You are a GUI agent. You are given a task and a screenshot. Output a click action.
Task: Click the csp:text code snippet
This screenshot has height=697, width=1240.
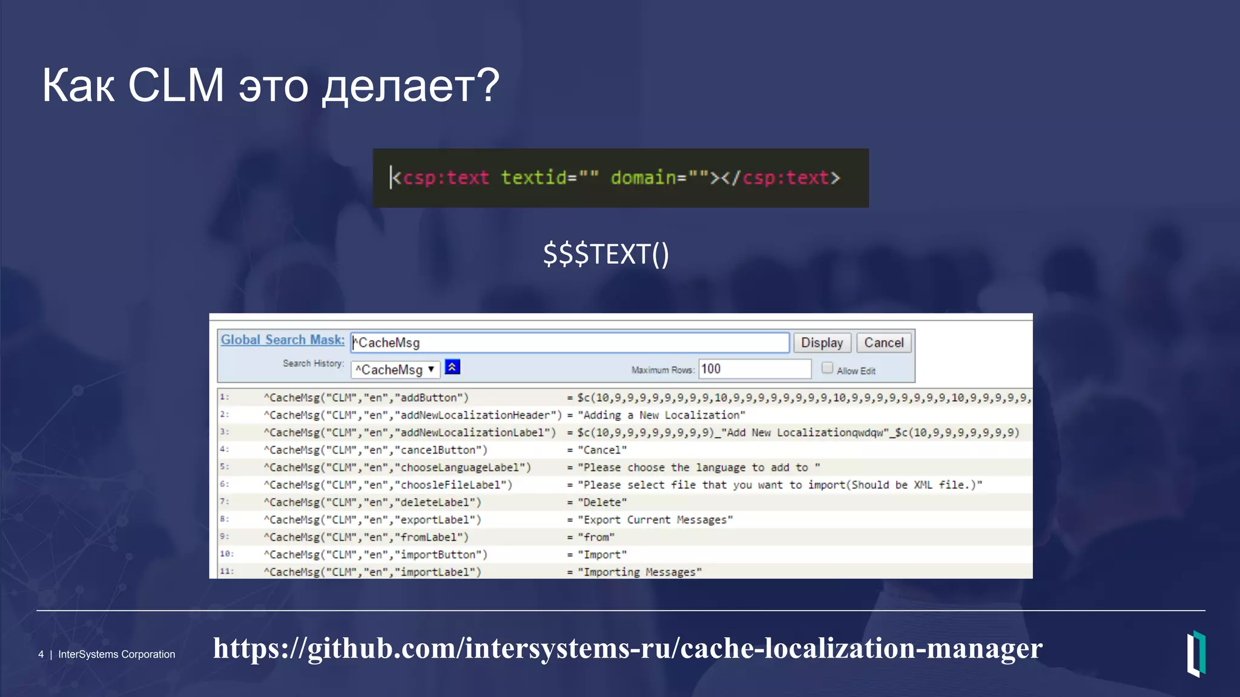[x=621, y=178]
